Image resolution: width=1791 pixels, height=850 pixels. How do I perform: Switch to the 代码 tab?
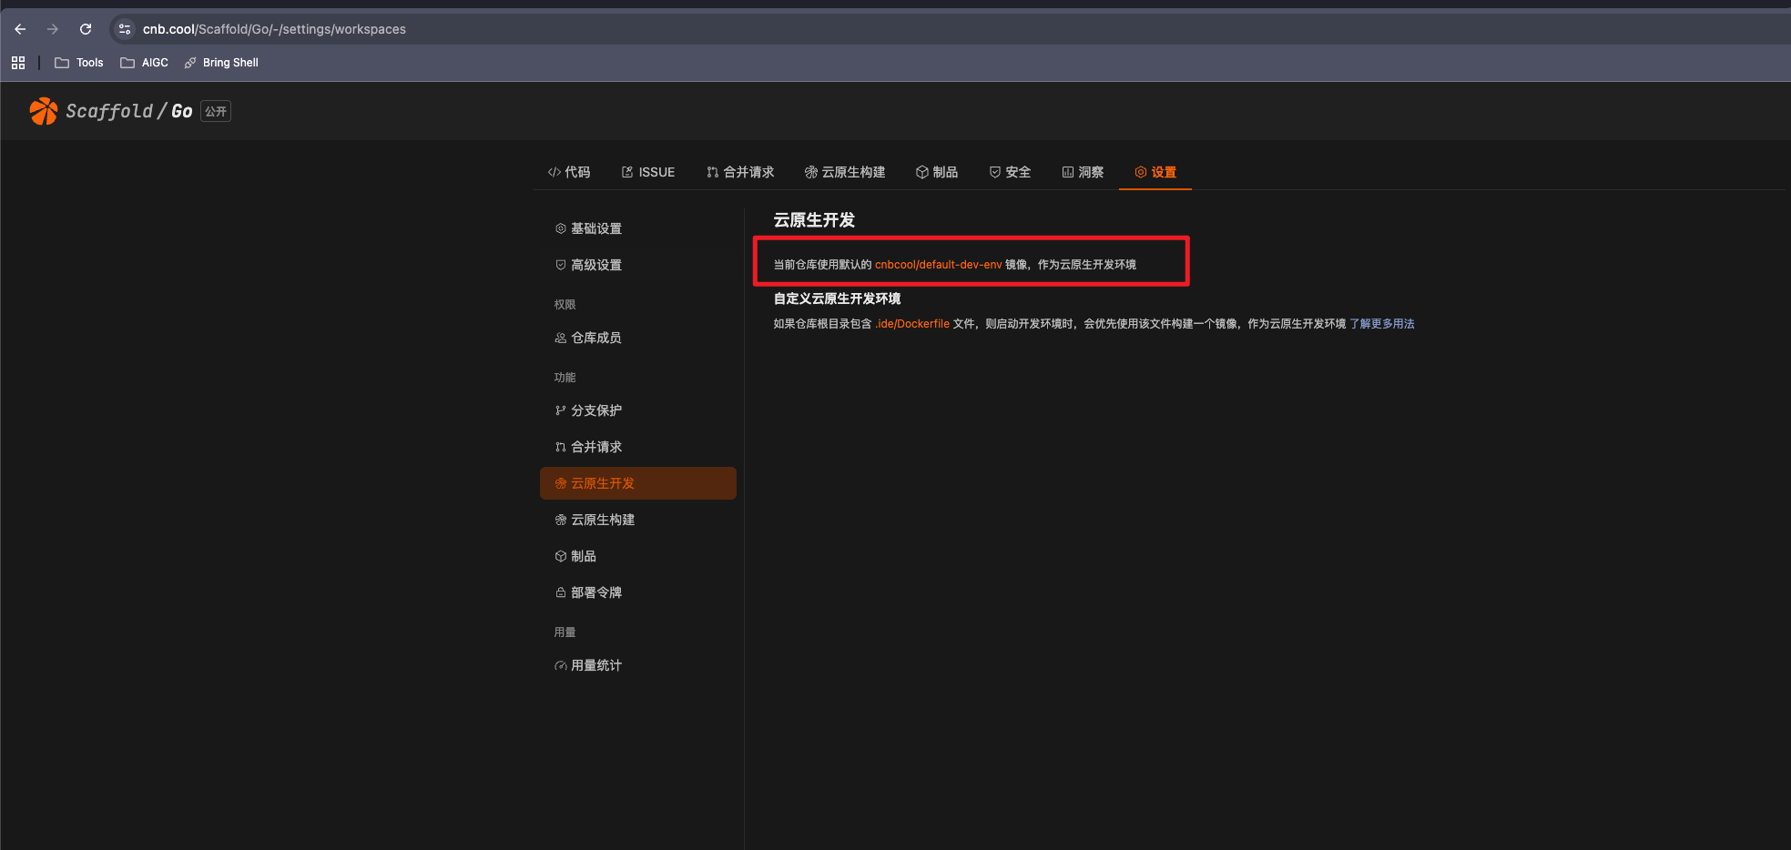569,172
